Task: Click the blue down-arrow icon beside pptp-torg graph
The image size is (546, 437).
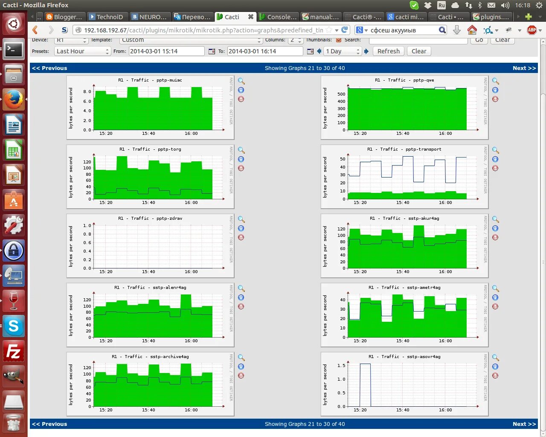Action: click(x=241, y=159)
